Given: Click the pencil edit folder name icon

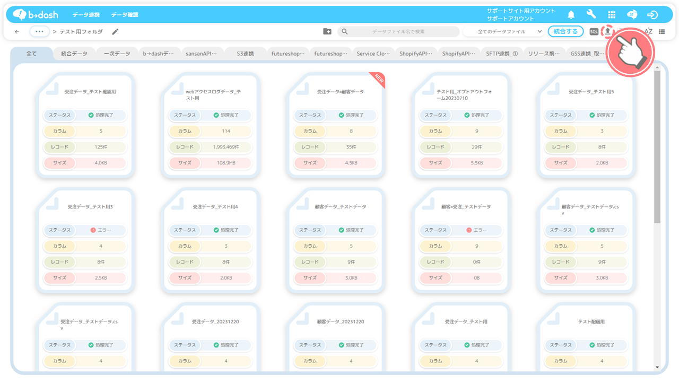Looking at the screenshot, I should [115, 32].
